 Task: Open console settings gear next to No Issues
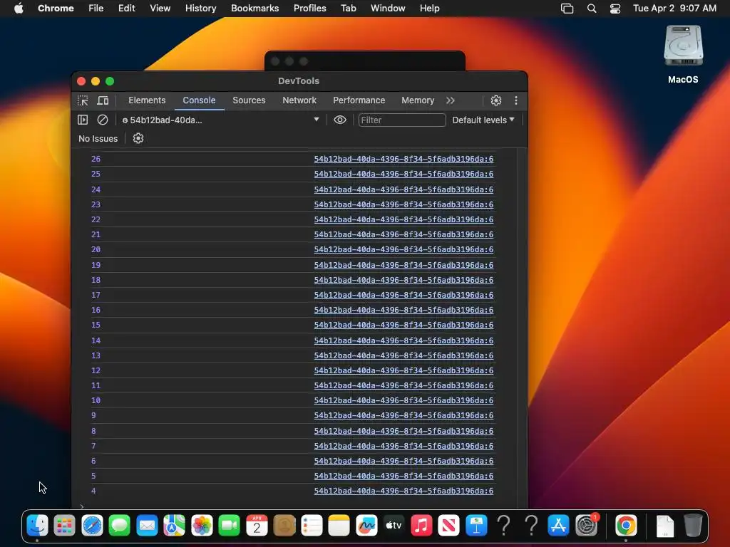click(138, 139)
